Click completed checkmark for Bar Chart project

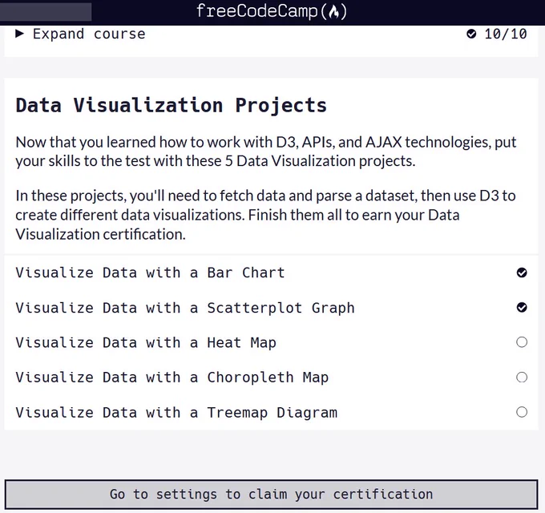click(522, 273)
